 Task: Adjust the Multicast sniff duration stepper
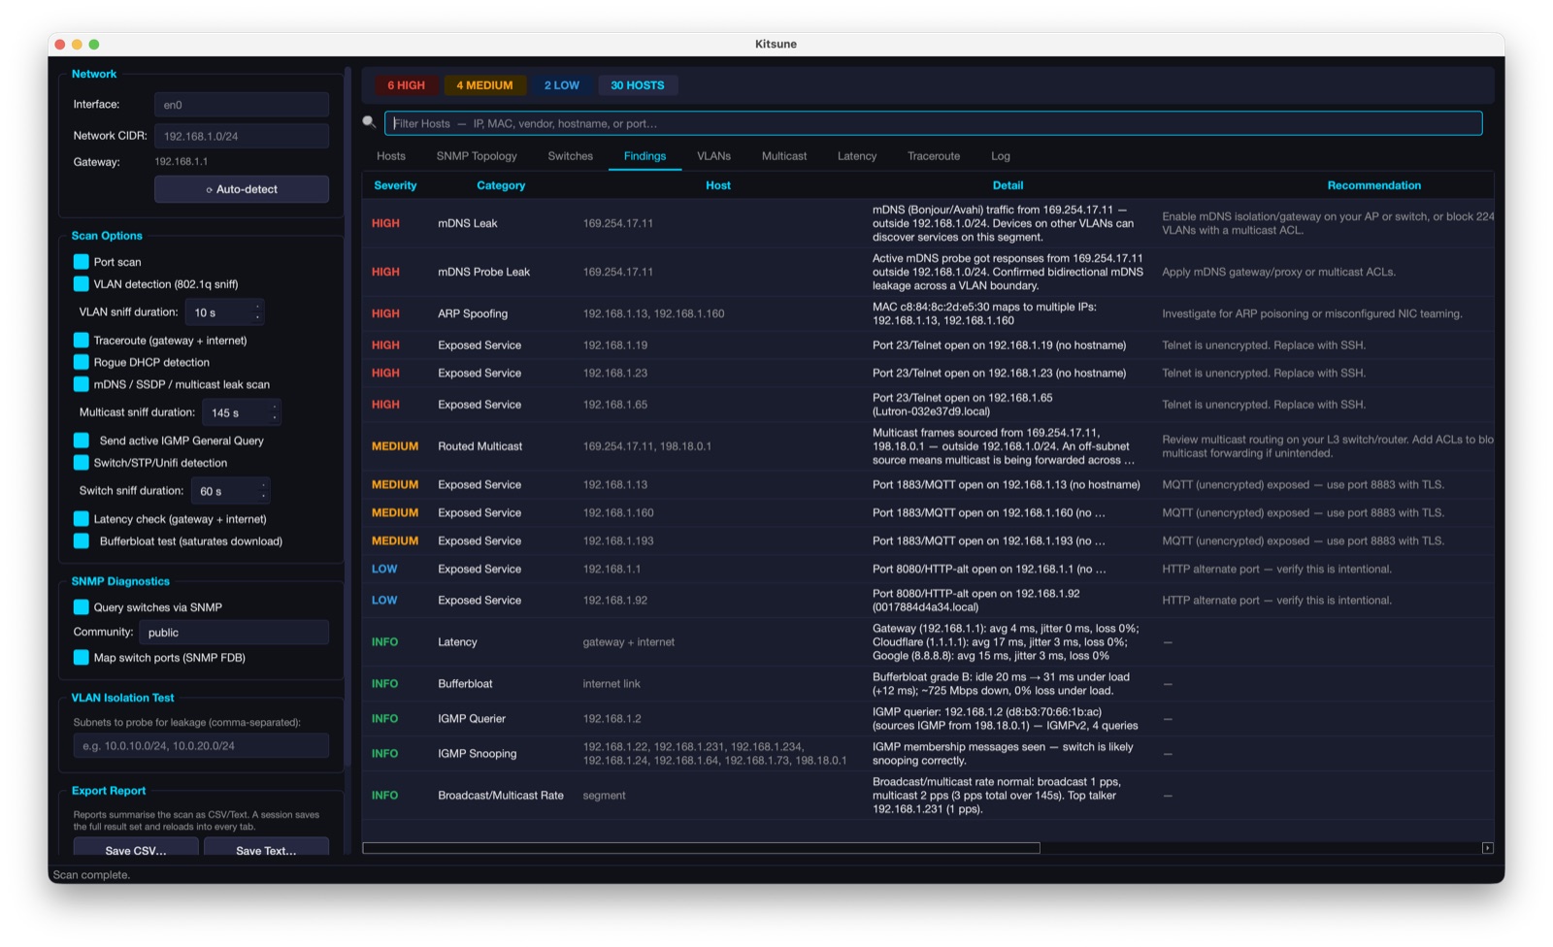(275, 412)
